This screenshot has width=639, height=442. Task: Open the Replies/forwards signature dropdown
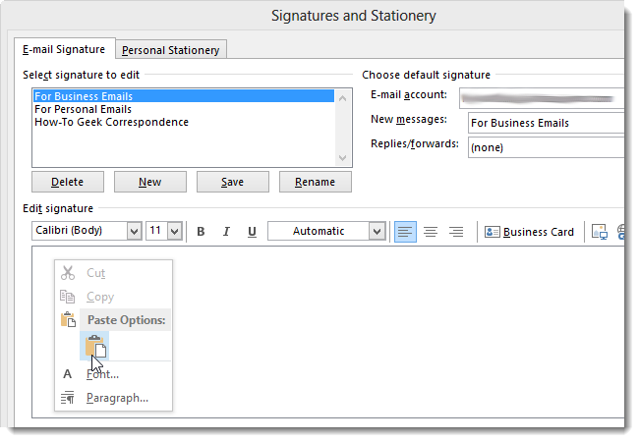click(x=546, y=147)
